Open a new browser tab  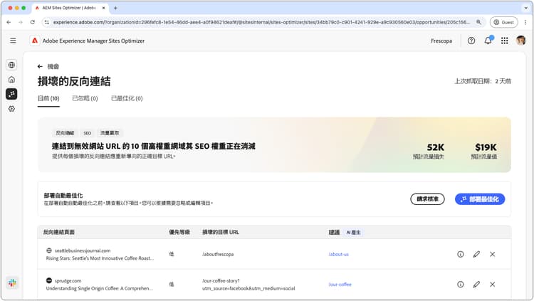pos(115,8)
